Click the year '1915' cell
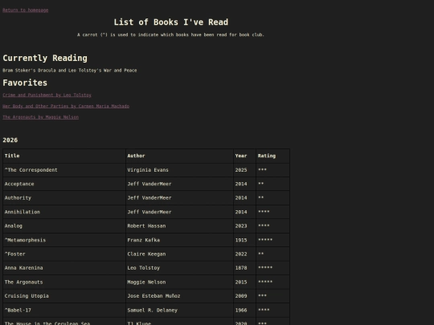434x325 pixels. (244, 240)
